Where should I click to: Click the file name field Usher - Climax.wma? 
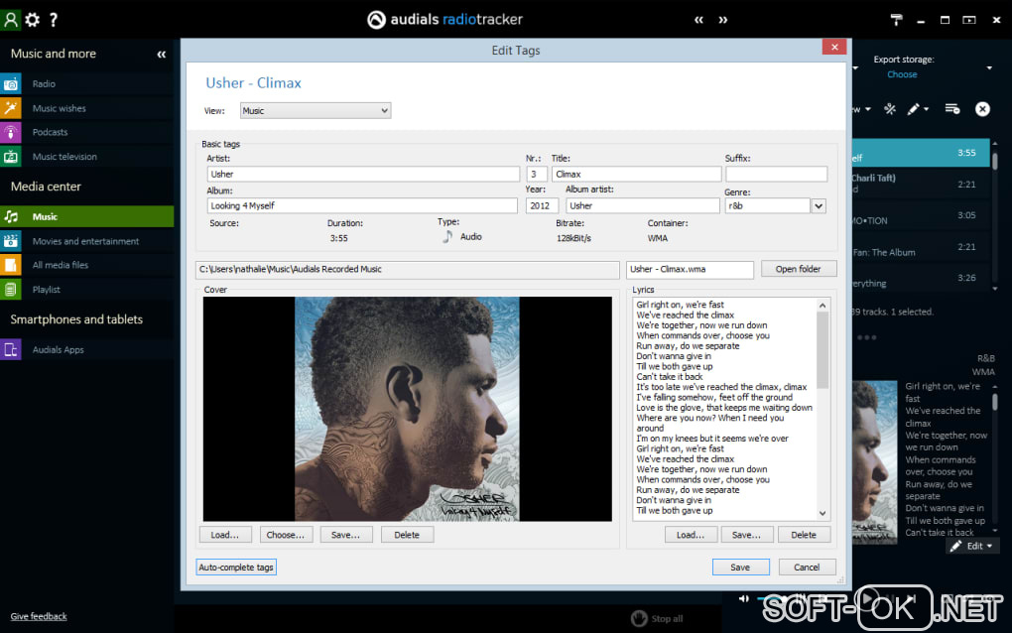tap(690, 270)
